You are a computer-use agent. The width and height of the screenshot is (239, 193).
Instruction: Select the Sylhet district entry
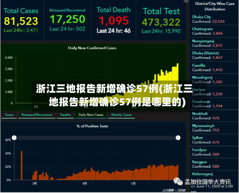coord(214,140)
